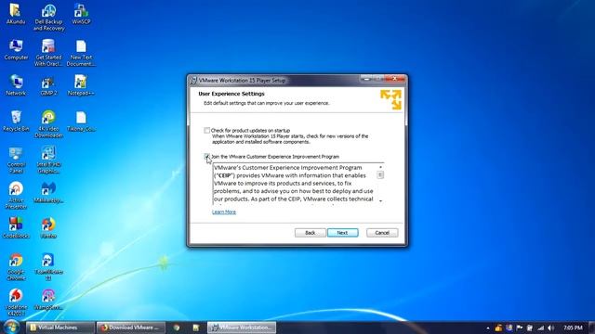
Task: Launch the WampServer desktop shortcut
Action: (48, 299)
